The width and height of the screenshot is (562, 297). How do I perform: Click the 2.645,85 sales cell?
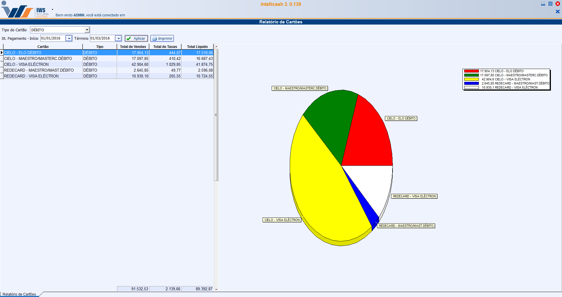tap(133, 70)
